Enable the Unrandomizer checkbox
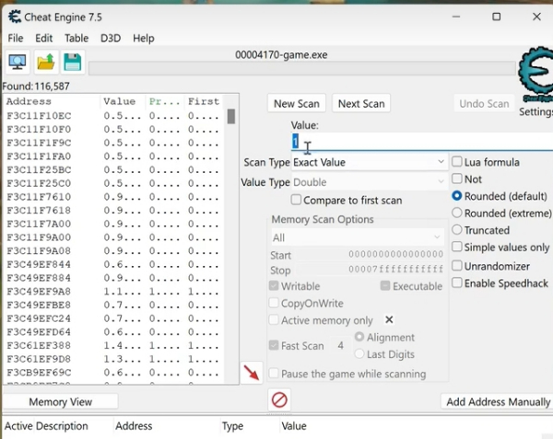 coord(457,265)
